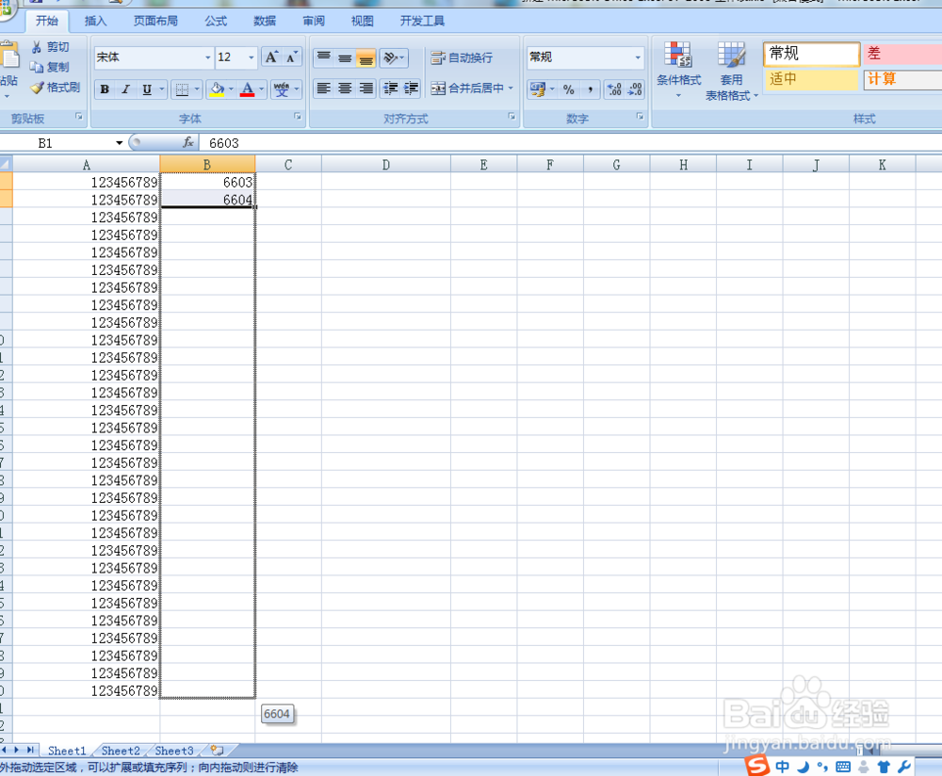
Task: Switch to Sheet2 tab
Action: [121, 751]
